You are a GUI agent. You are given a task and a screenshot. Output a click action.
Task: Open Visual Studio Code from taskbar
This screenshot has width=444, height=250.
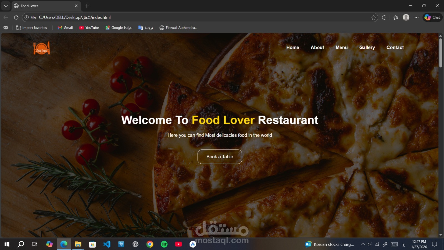point(107,244)
